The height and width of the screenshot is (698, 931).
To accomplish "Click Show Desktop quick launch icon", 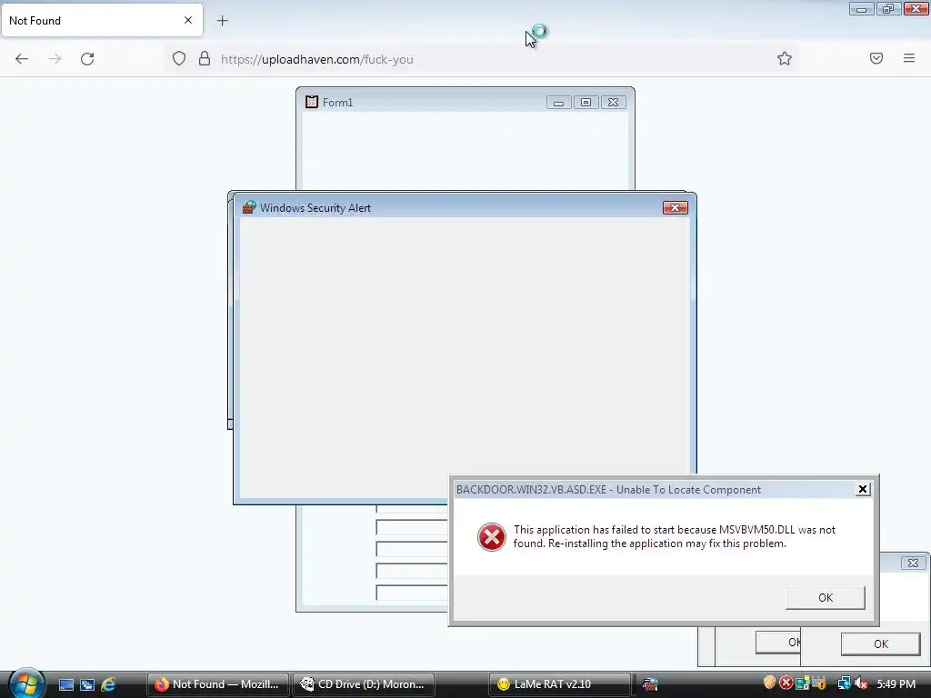I will tap(65, 684).
